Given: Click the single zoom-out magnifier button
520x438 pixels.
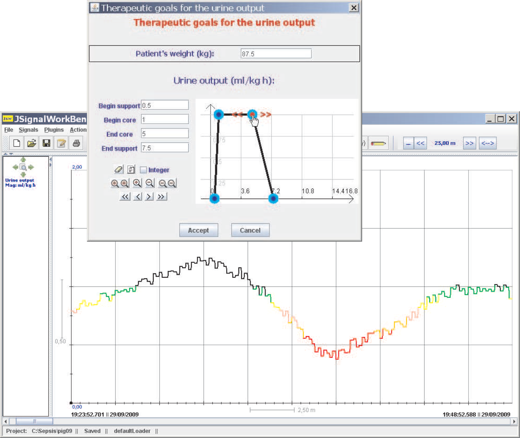Looking at the screenshot, I should click(150, 183).
